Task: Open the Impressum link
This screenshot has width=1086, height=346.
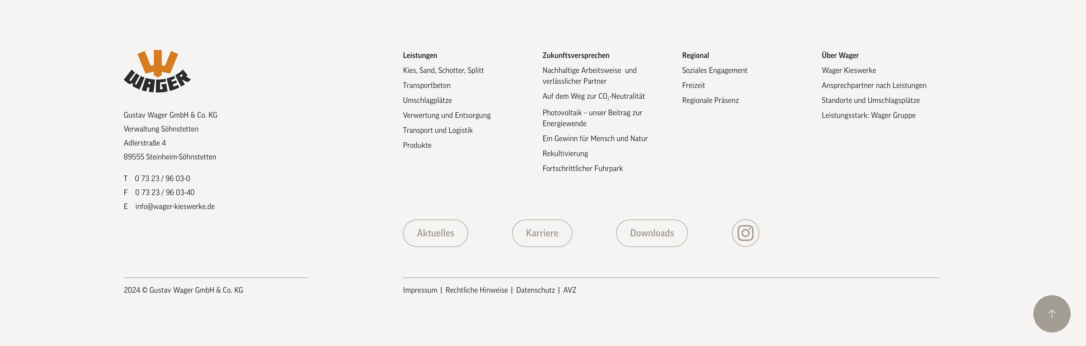Action: pyautogui.click(x=420, y=290)
